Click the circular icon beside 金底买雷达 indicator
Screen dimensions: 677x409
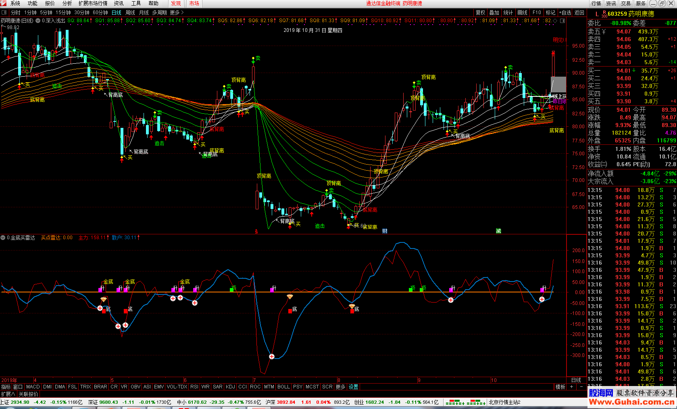coord(3,238)
